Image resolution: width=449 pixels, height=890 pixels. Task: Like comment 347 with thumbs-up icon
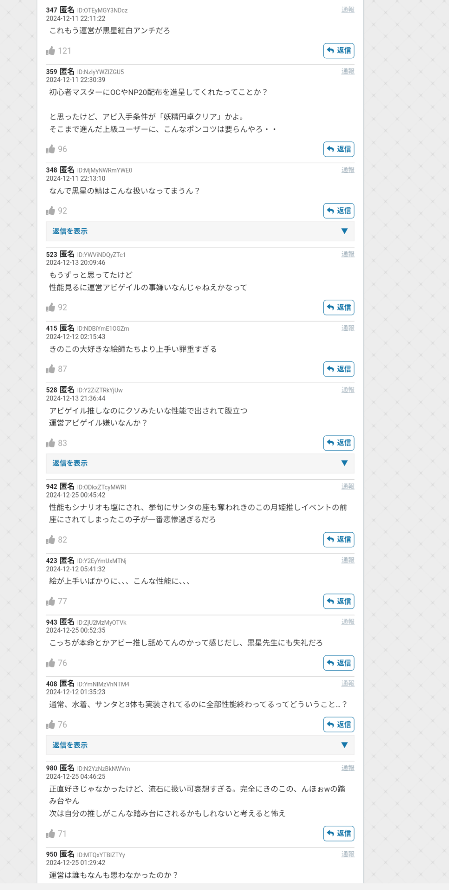(51, 51)
